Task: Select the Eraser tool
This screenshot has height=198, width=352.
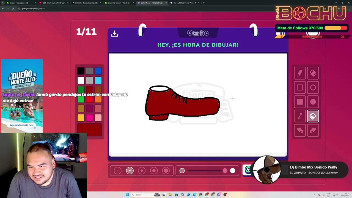Action: click(x=313, y=73)
